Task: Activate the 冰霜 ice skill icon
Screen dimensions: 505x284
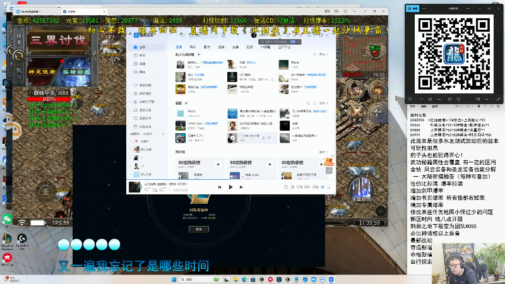Action: (x=360, y=191)
